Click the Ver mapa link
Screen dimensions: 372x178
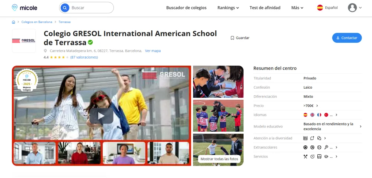(x=153, y=51)
